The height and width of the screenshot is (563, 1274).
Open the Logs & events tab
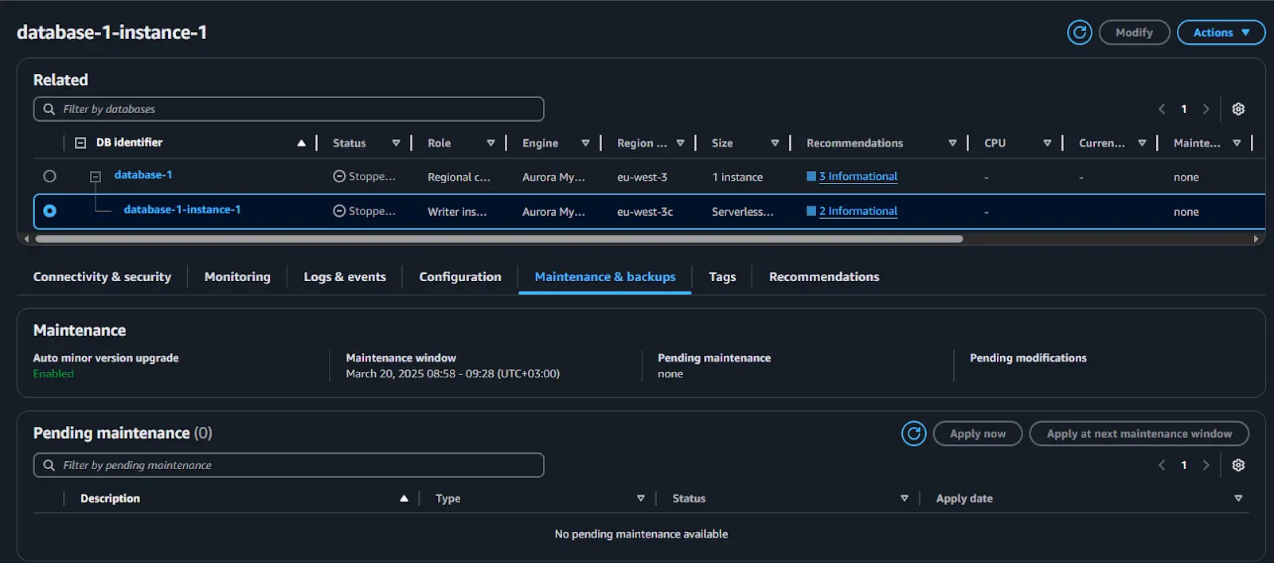345,277
